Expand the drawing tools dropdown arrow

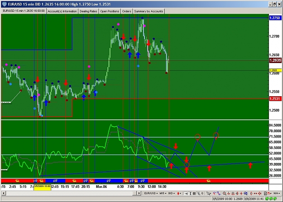(x=211, y=193)
